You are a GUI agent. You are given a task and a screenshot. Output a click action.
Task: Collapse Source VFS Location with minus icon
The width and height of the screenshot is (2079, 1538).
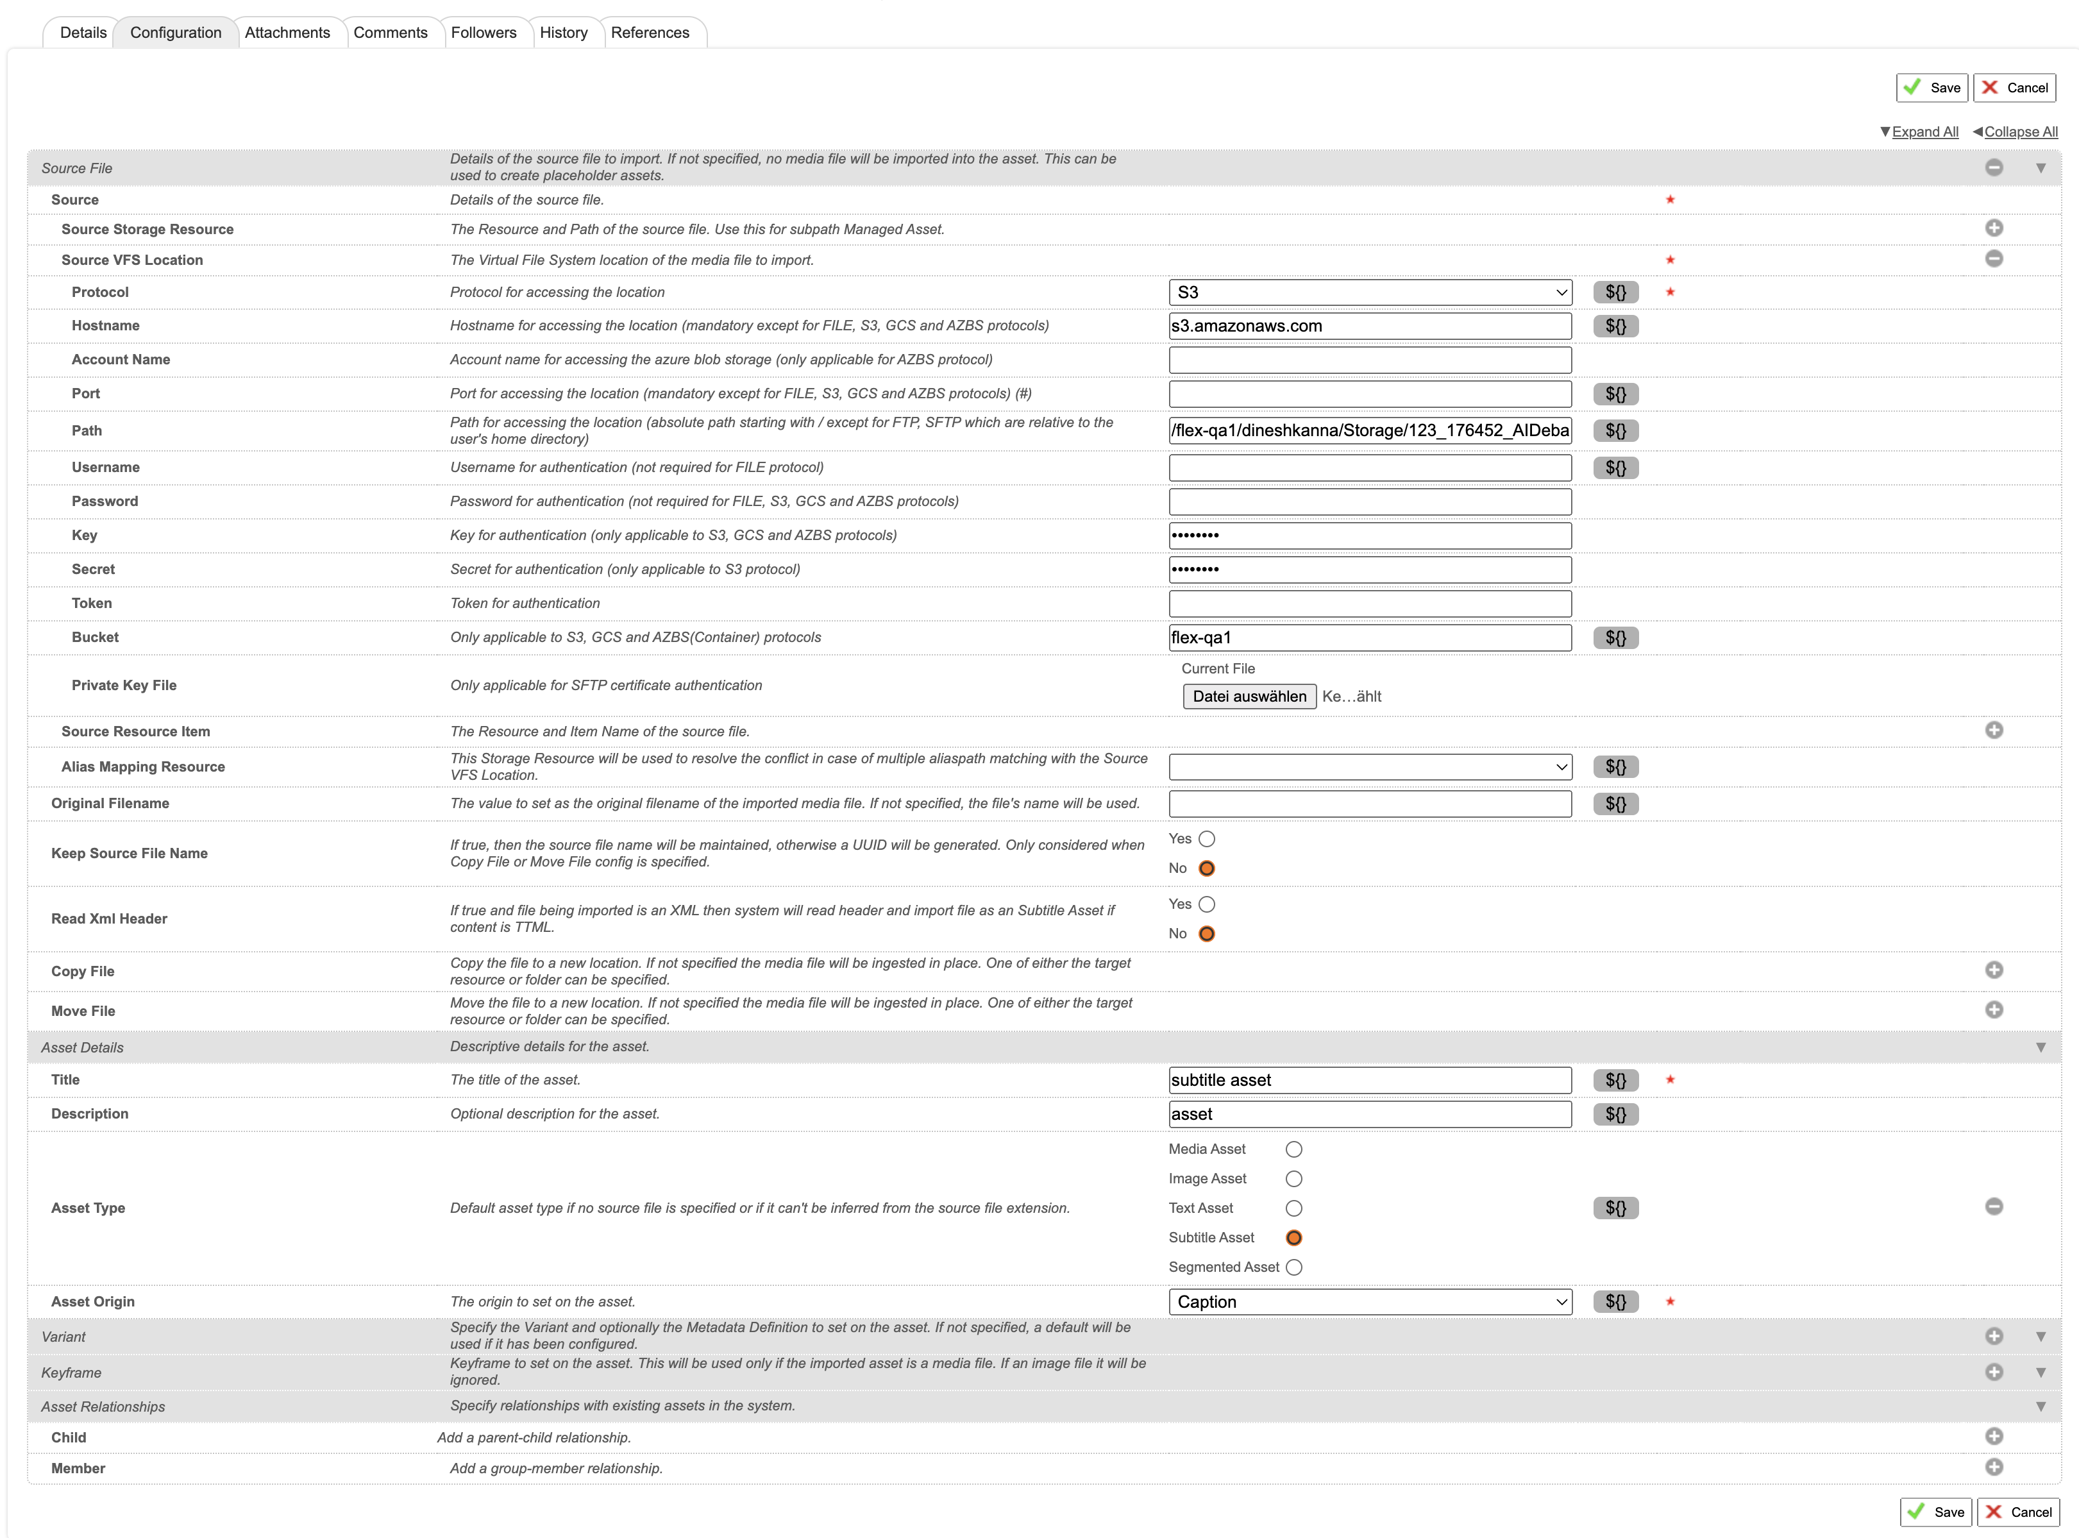[1993, 259]
